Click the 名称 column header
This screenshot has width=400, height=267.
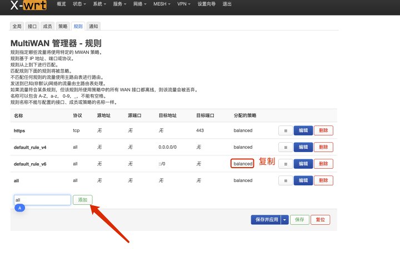point(18,115)
